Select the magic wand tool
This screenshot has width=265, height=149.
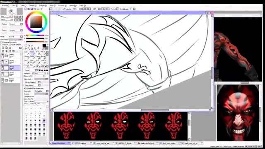pyautogui.click(x=31, y=46)
